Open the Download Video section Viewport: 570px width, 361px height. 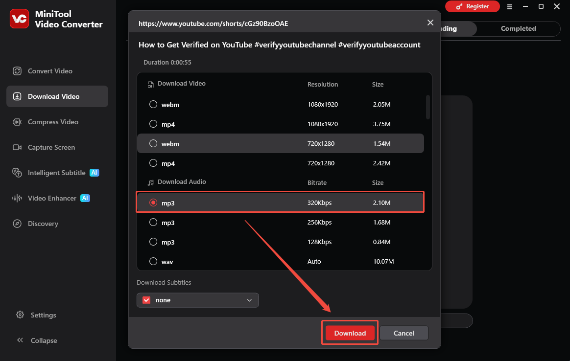point(57,96)
